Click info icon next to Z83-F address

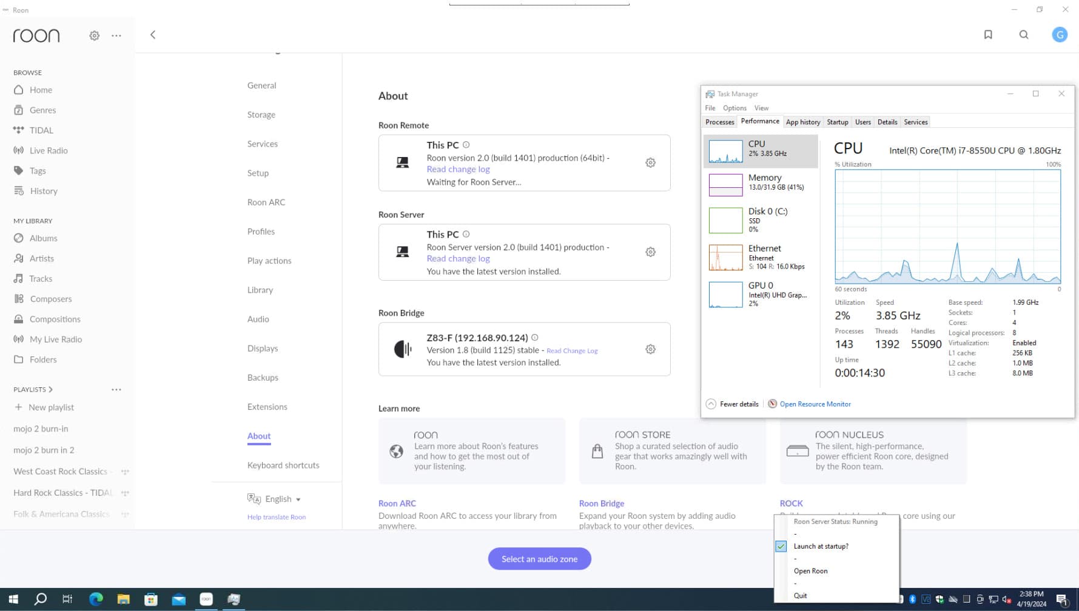(534, 338)
